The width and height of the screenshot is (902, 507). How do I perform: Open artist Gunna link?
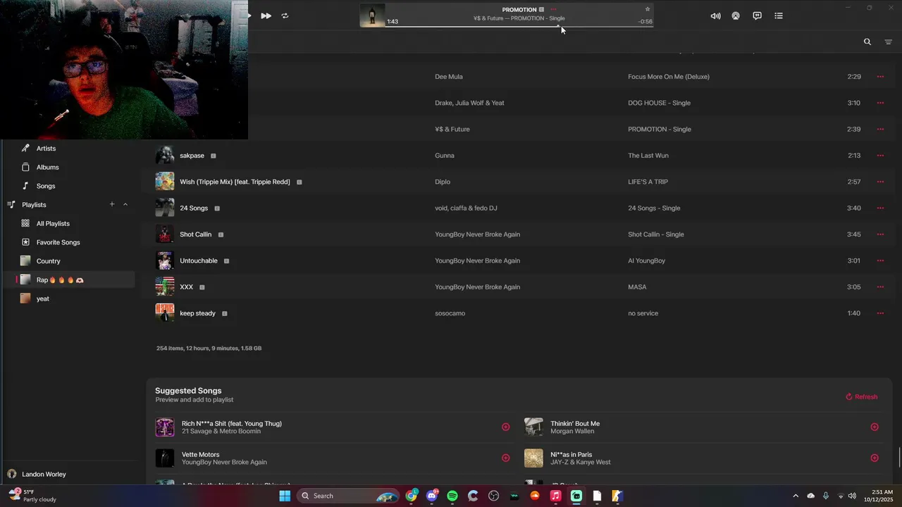(445, 156)
